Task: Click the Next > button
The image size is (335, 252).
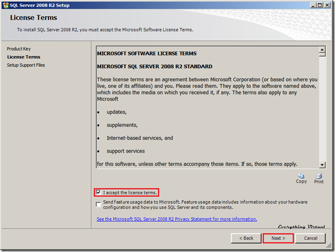Action: click(x=278, y=238)
